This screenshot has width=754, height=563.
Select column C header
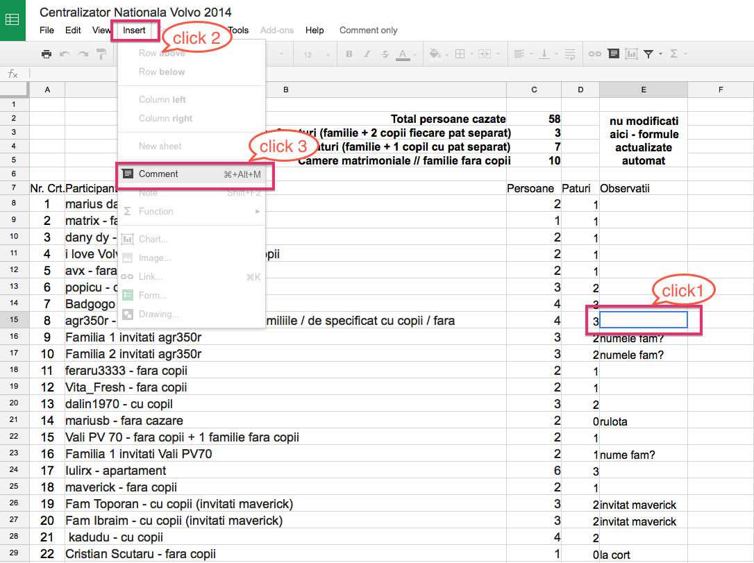coord(534,90)
